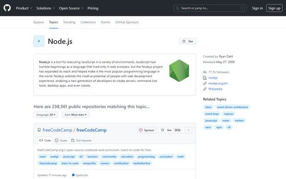286x179 pixels.
Task: Click the d3 topic tag
Action: [x=81, y=157]
